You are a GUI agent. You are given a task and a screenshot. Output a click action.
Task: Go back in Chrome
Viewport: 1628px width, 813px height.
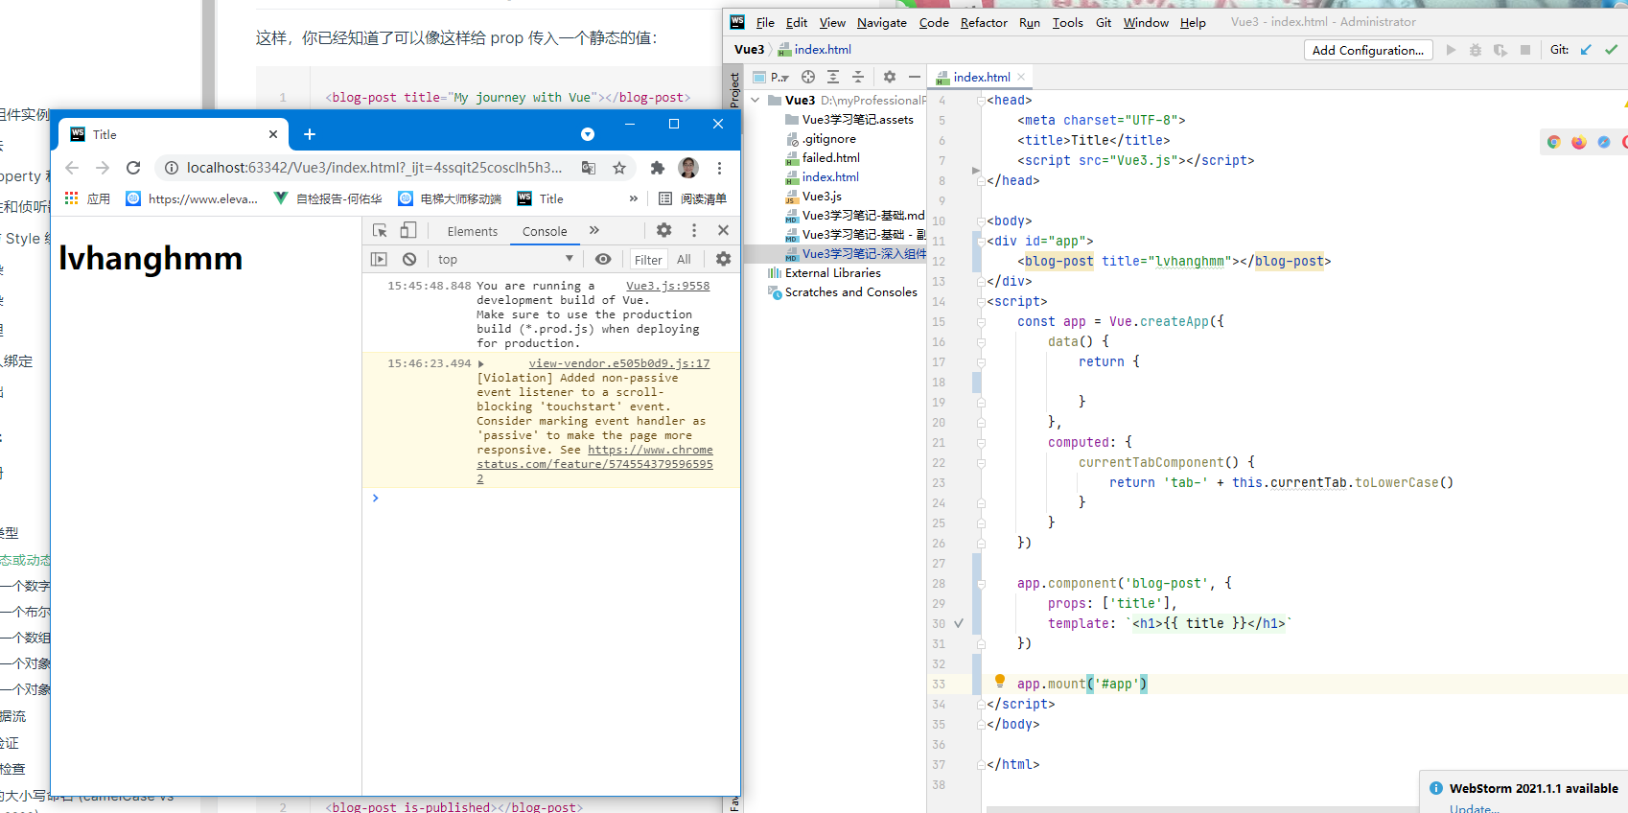[72, 168]
